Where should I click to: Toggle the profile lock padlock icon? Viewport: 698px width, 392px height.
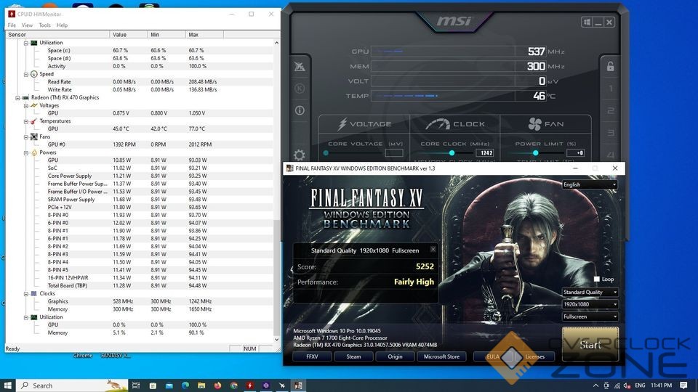click(x=610, y=67)
